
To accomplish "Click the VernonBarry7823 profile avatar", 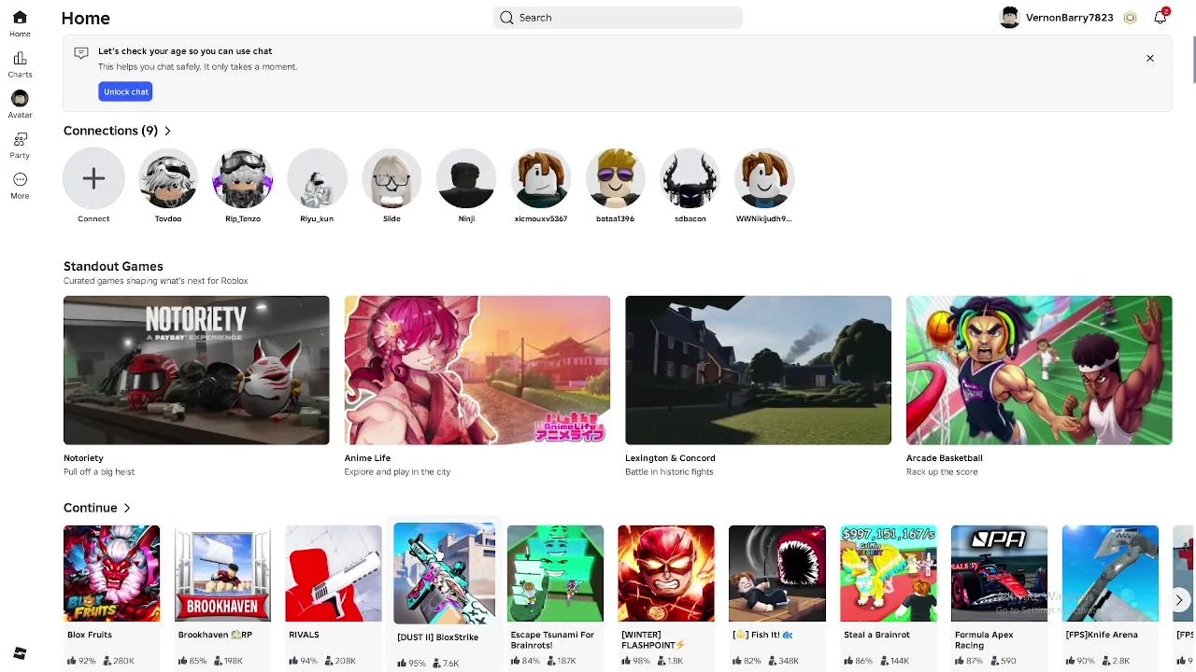I will [1009, 18].
